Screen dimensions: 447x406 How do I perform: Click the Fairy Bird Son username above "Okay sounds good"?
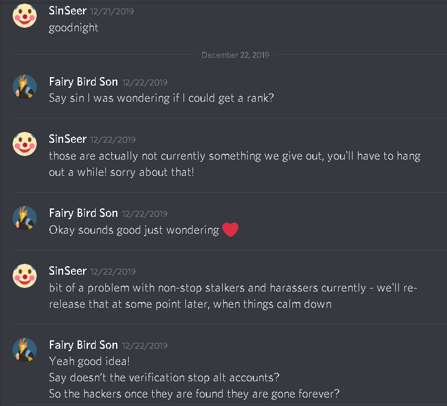(83, 213)
